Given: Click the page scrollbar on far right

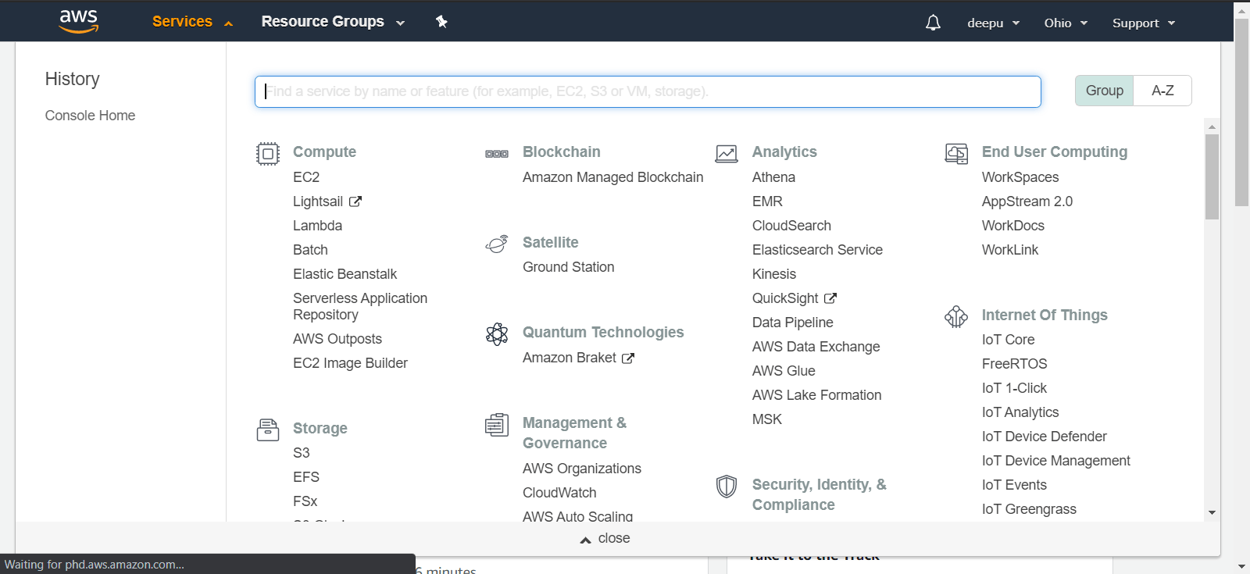Looking at the screenshot, I should 1241,113.
